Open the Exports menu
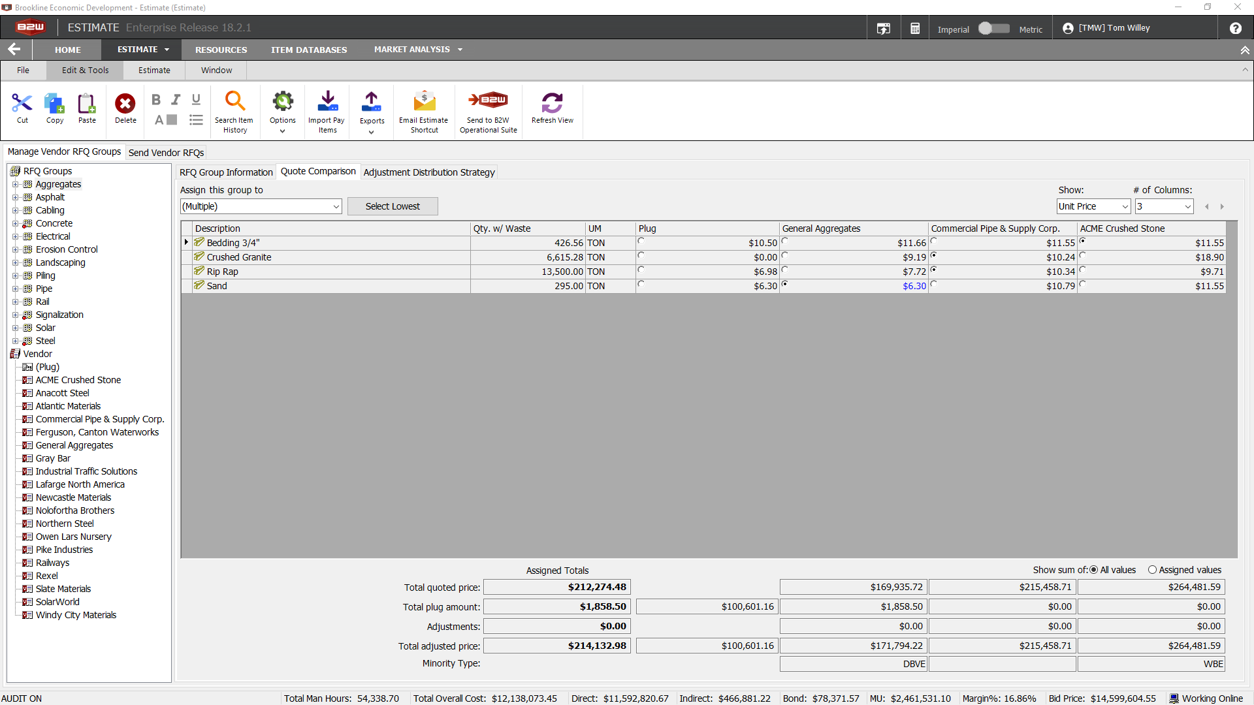Screen dimensions: 1254x705 372,112
